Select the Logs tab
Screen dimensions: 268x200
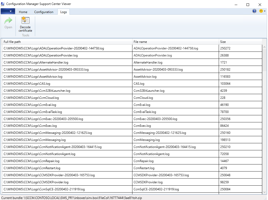tap(63, 12)
